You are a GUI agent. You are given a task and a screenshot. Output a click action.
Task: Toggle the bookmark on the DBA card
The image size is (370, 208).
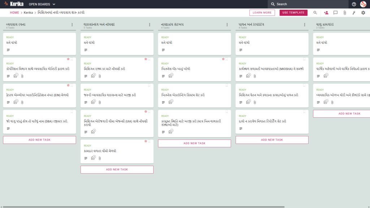[72, 112]
